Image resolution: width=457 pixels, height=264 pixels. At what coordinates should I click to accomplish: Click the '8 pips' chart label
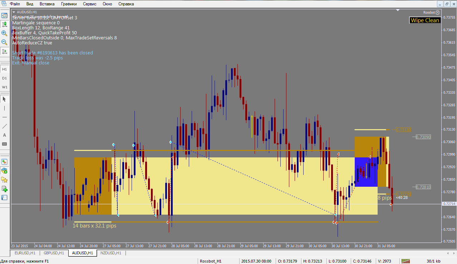pyautogui.click(x=385, y=197)
